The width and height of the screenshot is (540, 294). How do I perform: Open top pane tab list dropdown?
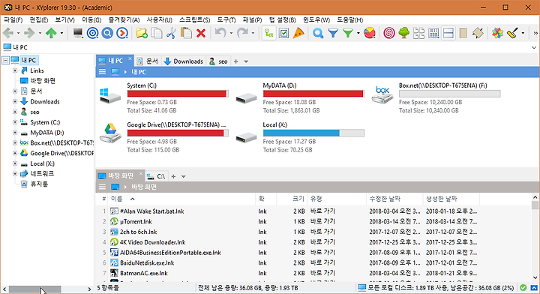point(246,61)
